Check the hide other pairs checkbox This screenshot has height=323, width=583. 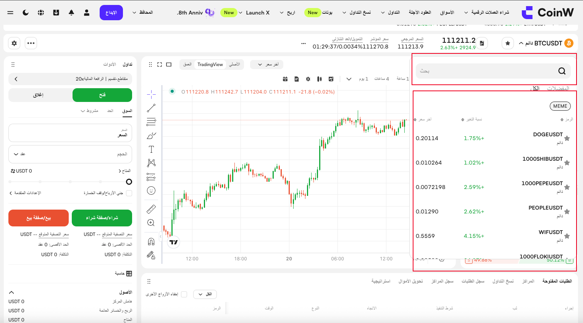click(184, 294)
